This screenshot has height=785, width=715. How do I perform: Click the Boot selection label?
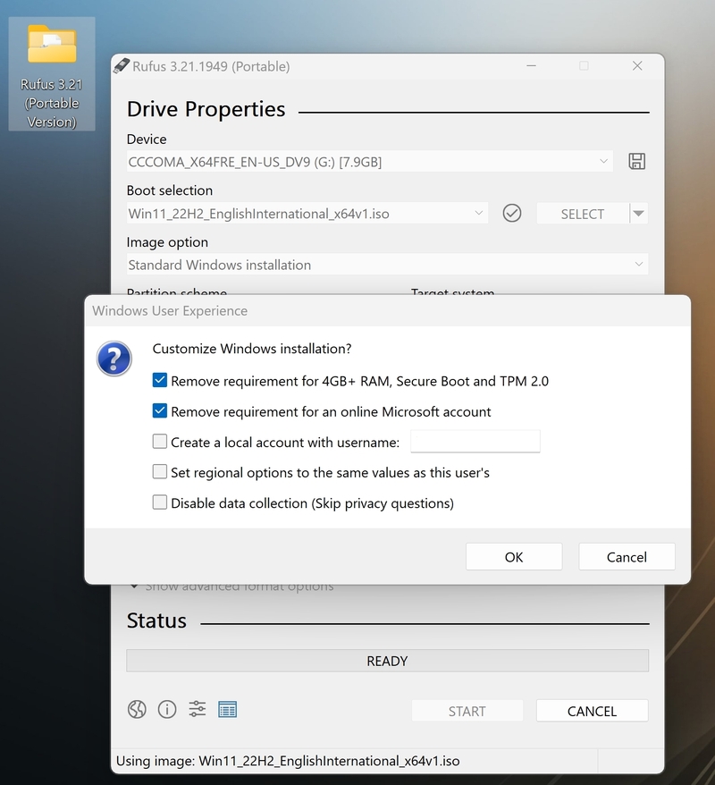click(x=170, y=190)
